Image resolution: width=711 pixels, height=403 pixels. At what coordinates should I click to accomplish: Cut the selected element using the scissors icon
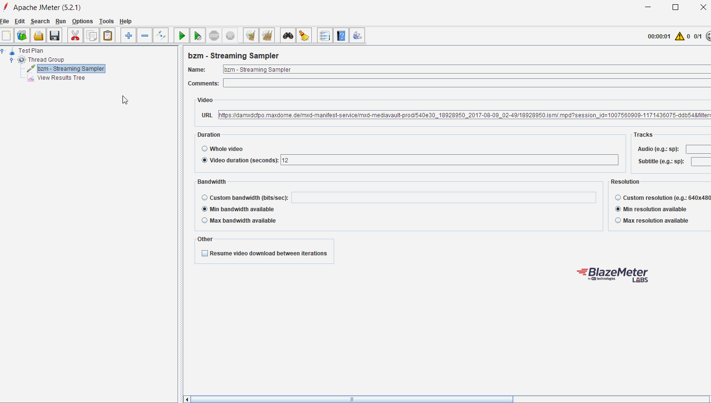[75, 36]
